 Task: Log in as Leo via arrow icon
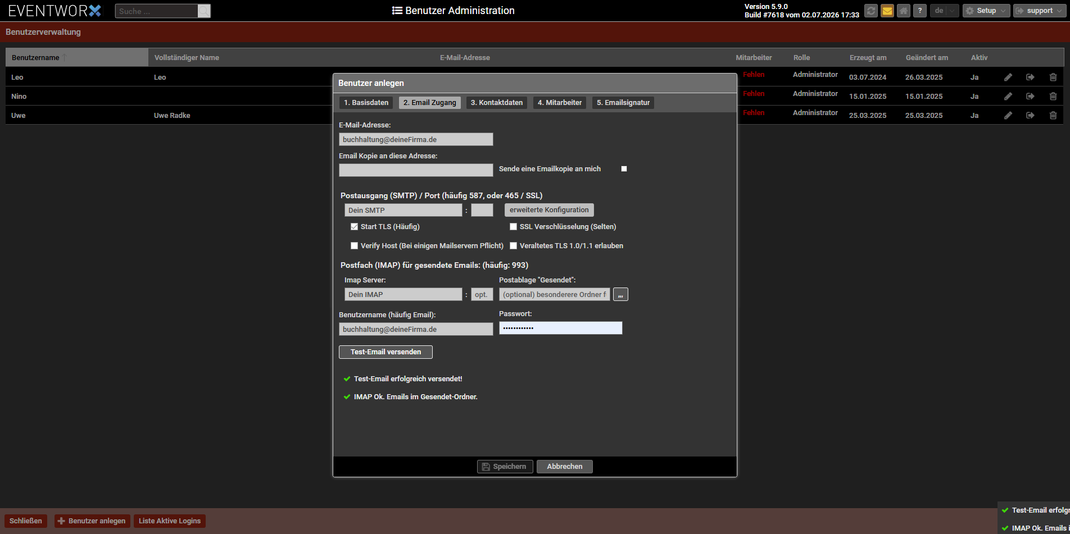pyautogui.click(x=1030, y=77)
